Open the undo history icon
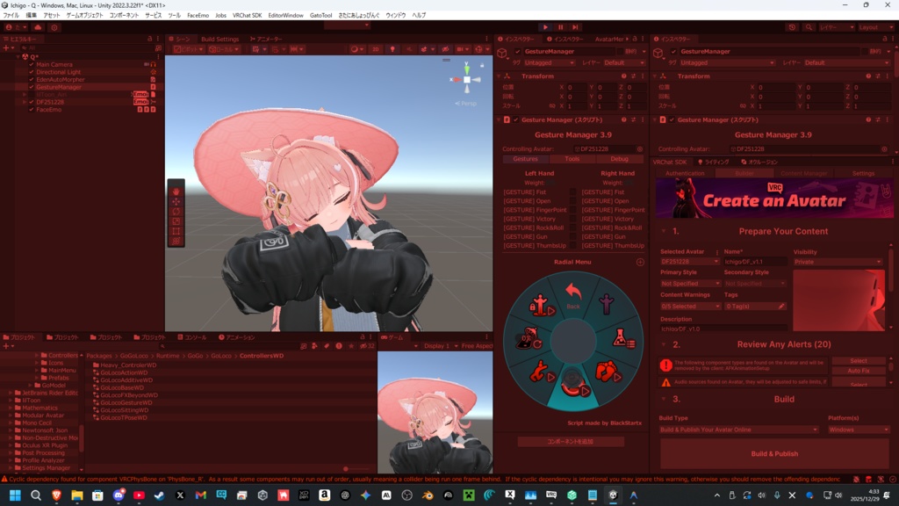This screenshot has width=899, height=506. click(792, 27)
